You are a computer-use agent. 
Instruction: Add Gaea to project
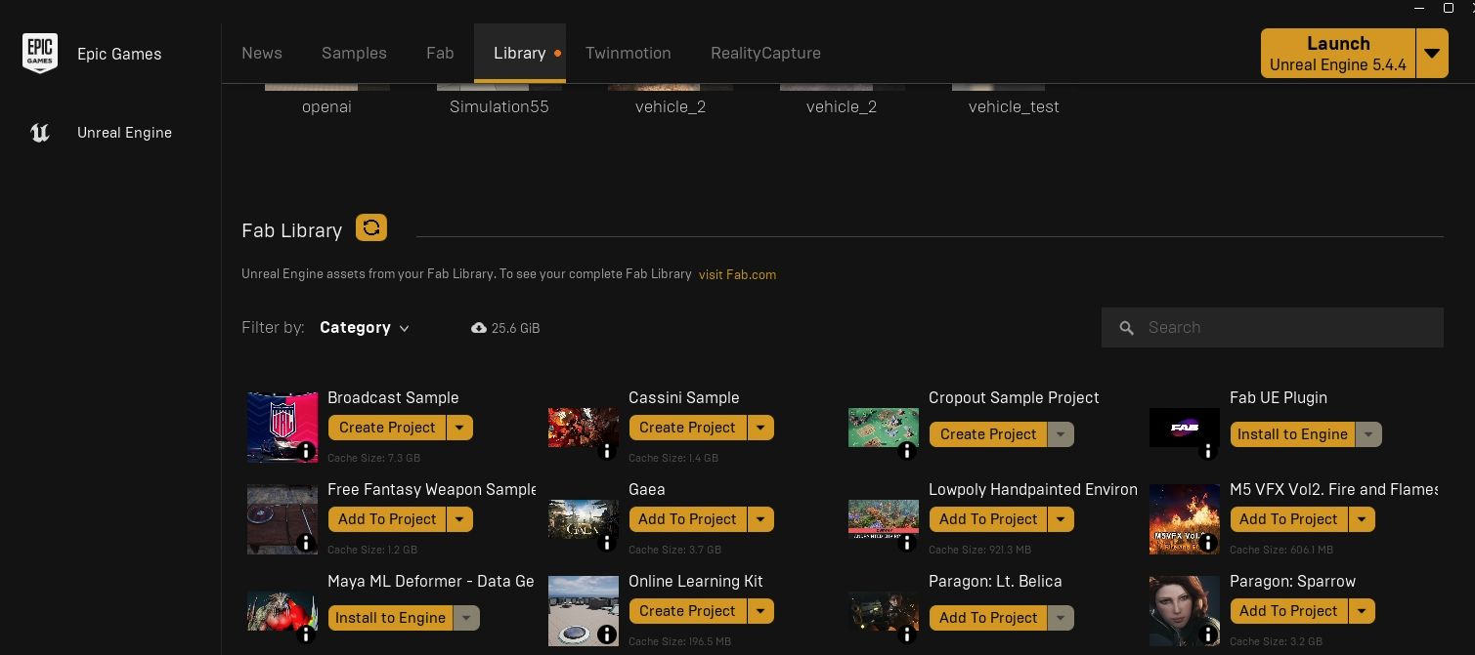688,519
